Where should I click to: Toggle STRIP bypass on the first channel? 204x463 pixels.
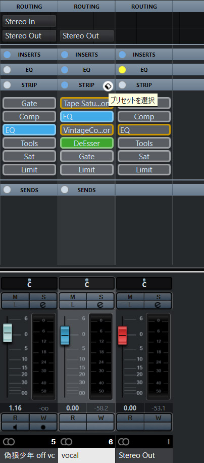(7, 85)
